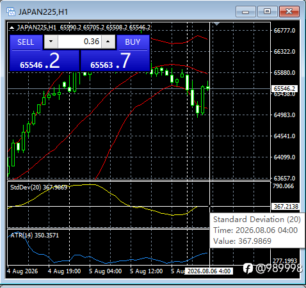The width and height of the screenshot is (306, 288).
Task: Minimize the JAPAN225,H1 chart window
Action: tap(246, 12)
